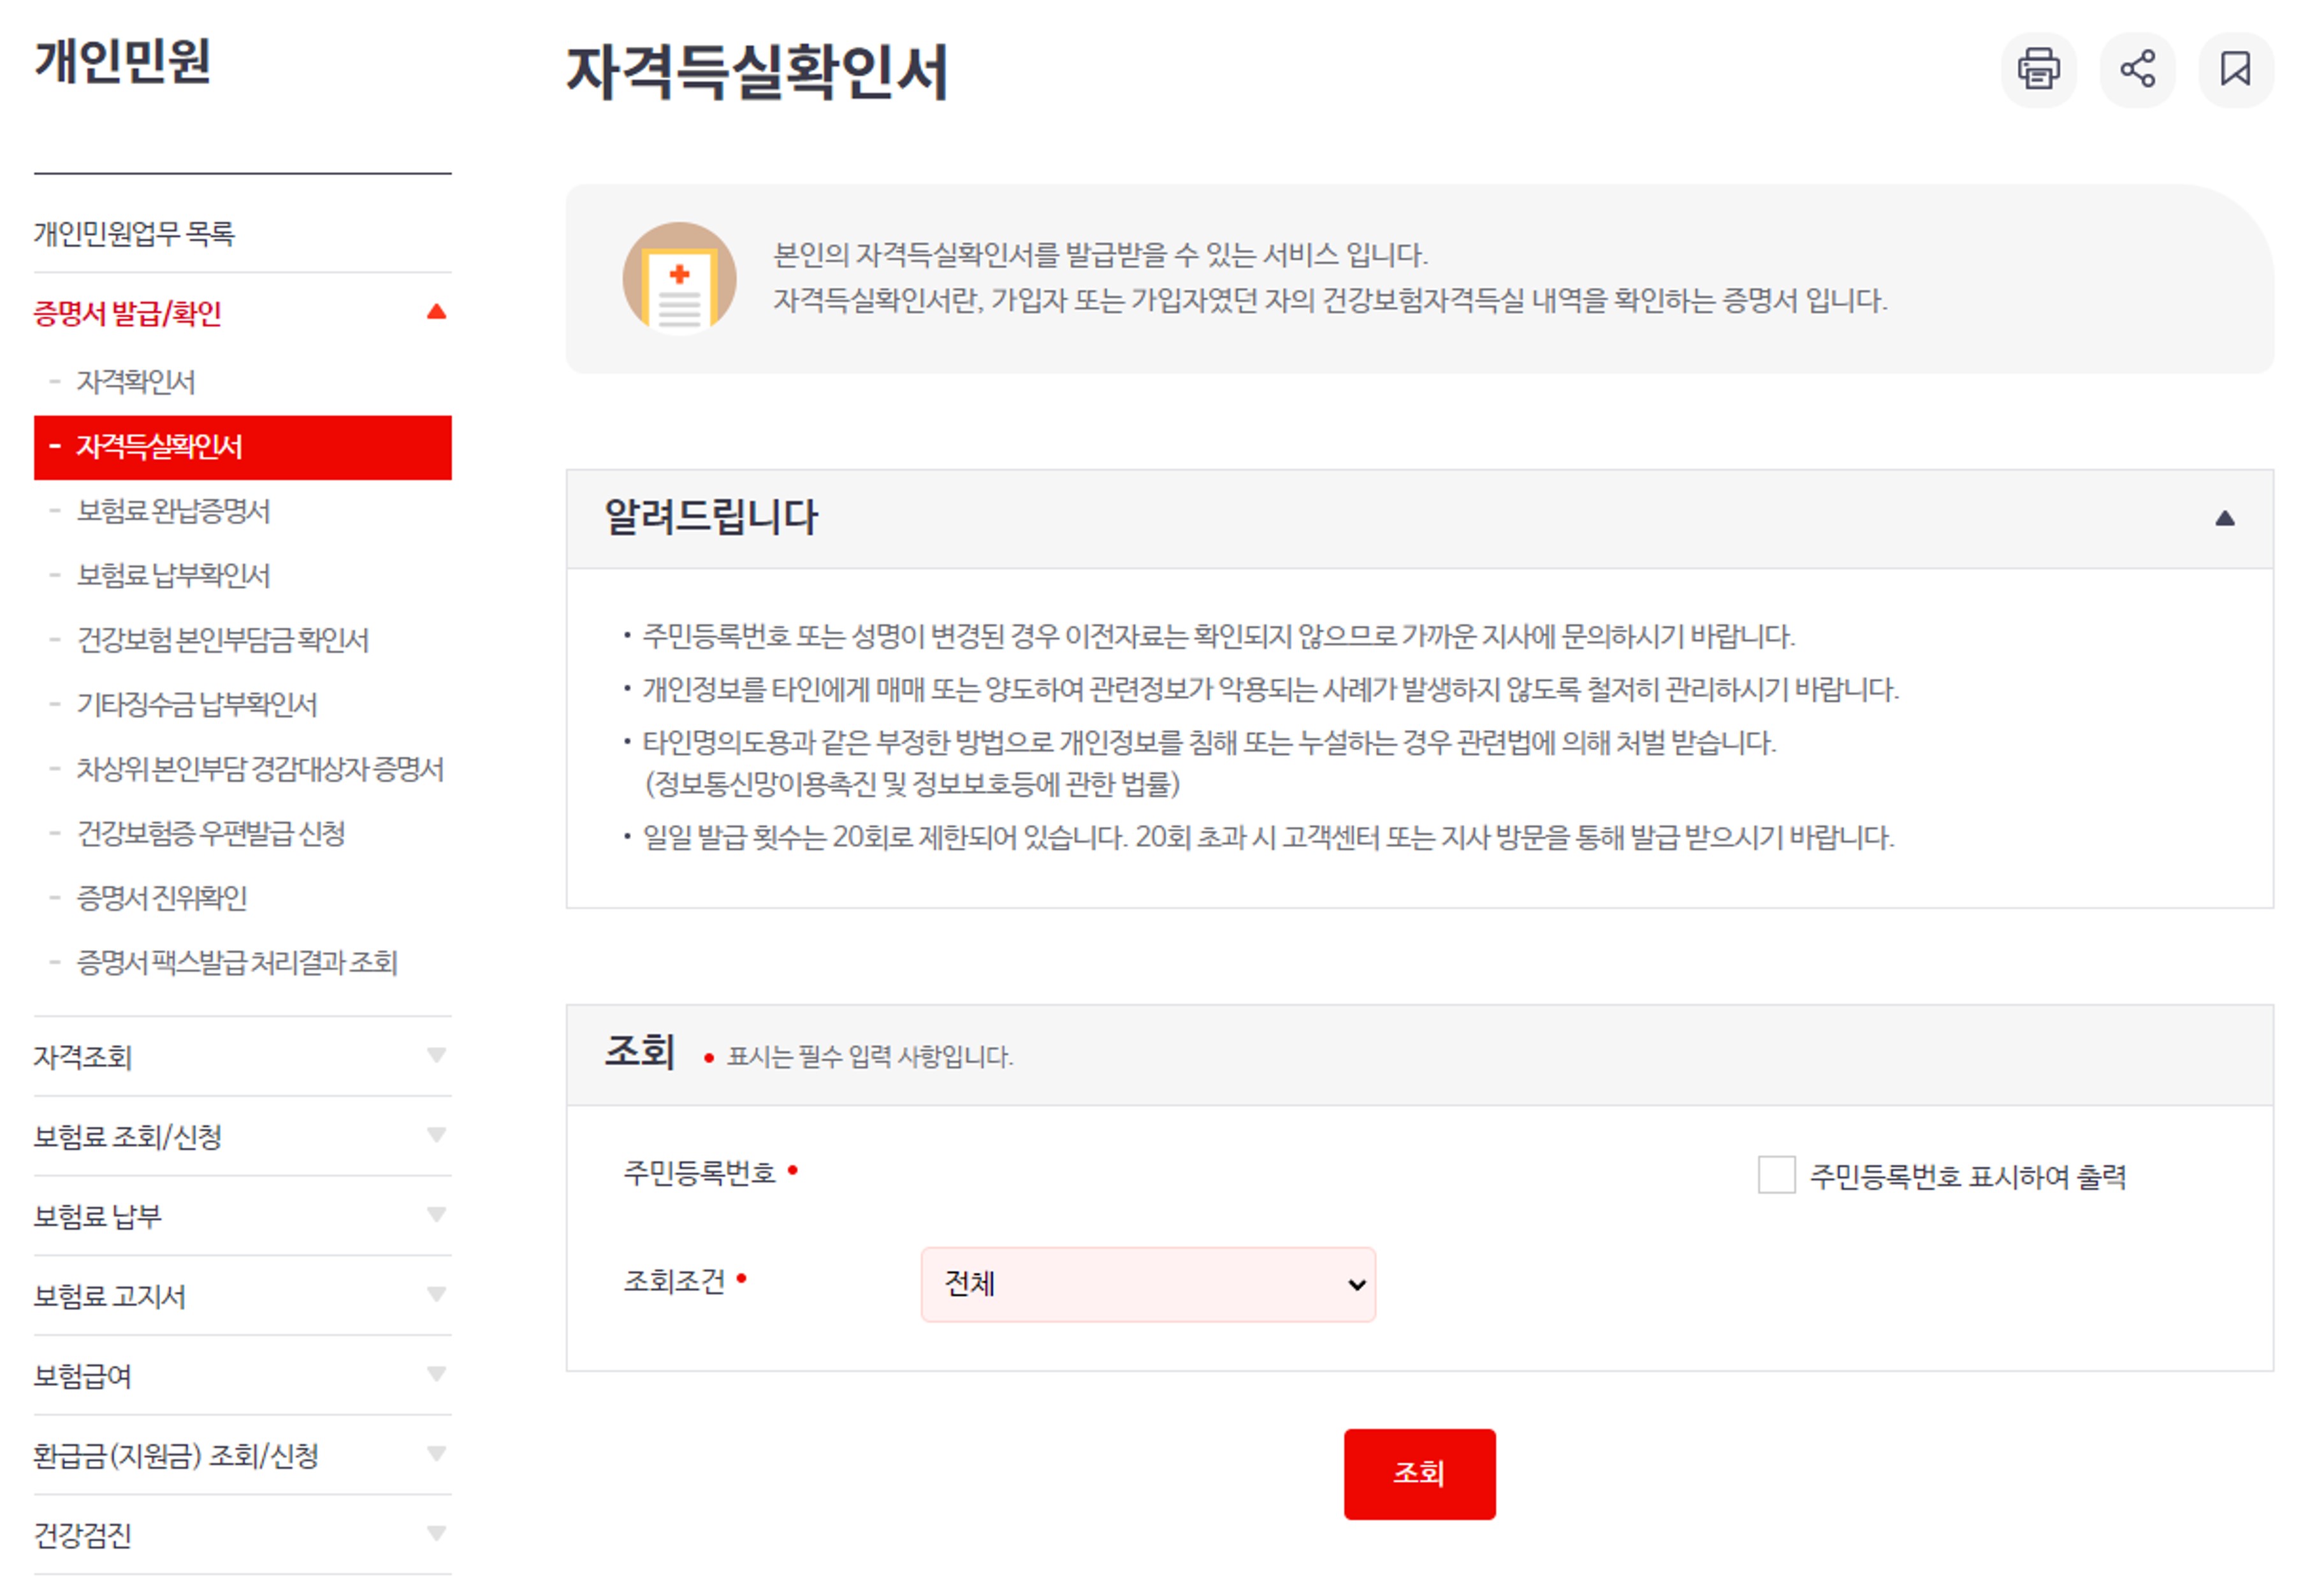
Task: Click the 알려드립니다 panel heading
Action: (711, 517)
